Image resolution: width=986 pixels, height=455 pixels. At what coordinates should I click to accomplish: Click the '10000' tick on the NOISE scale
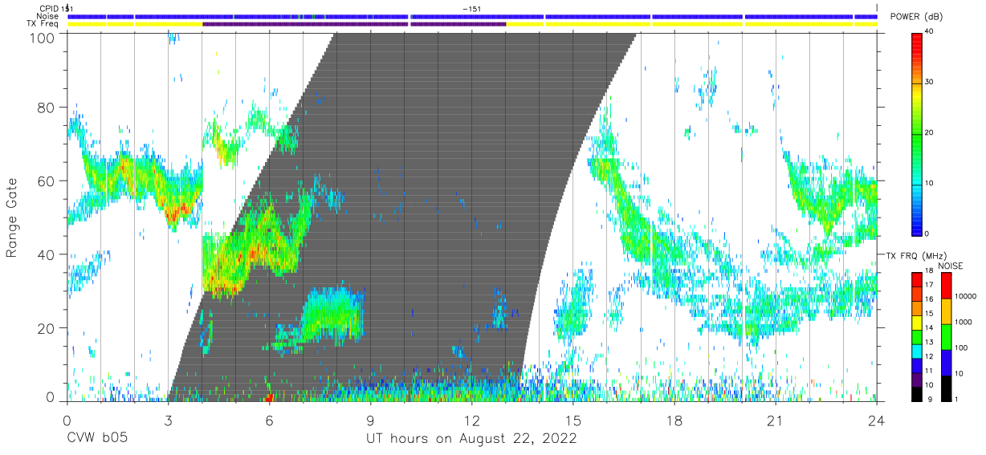point(966,296)
